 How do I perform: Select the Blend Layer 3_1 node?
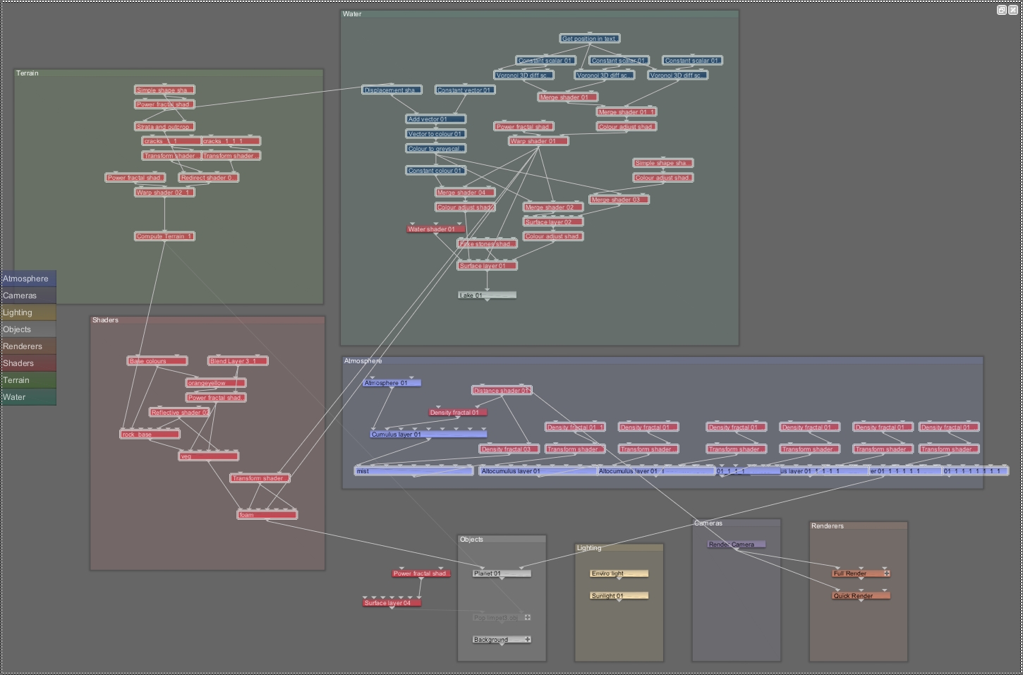pos(238,361)
